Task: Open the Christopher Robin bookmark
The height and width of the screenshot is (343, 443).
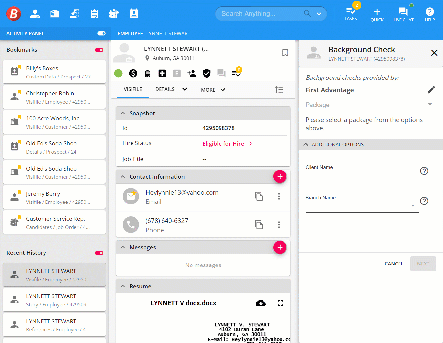Action: (54, 97)
